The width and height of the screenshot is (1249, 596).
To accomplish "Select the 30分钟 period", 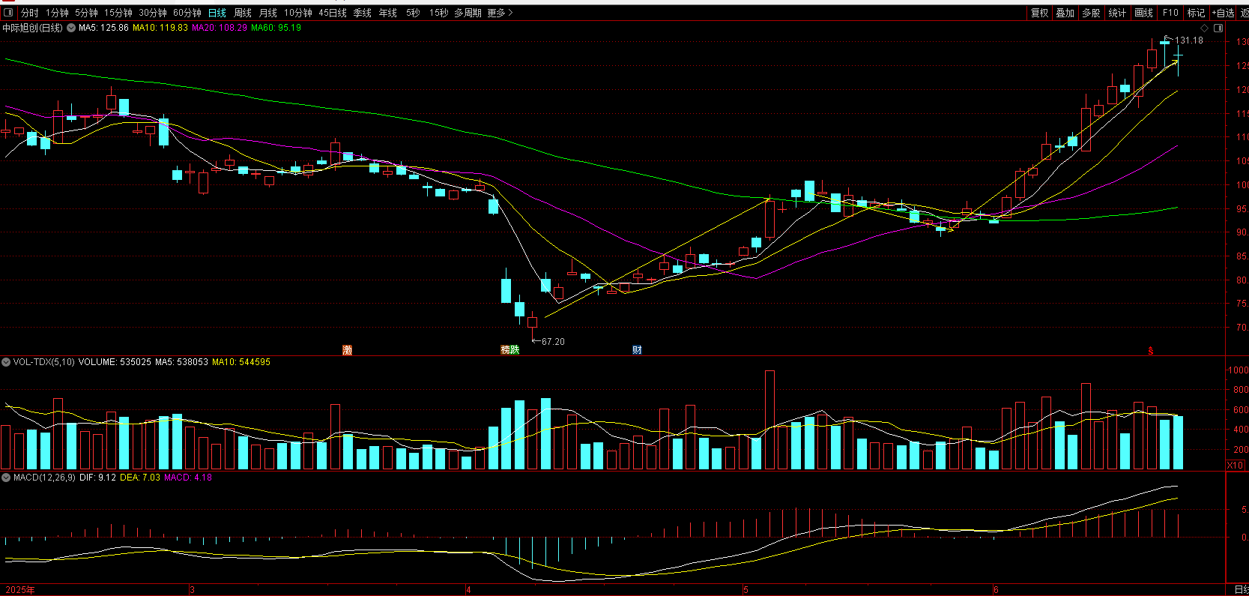I will coord(153,13).
